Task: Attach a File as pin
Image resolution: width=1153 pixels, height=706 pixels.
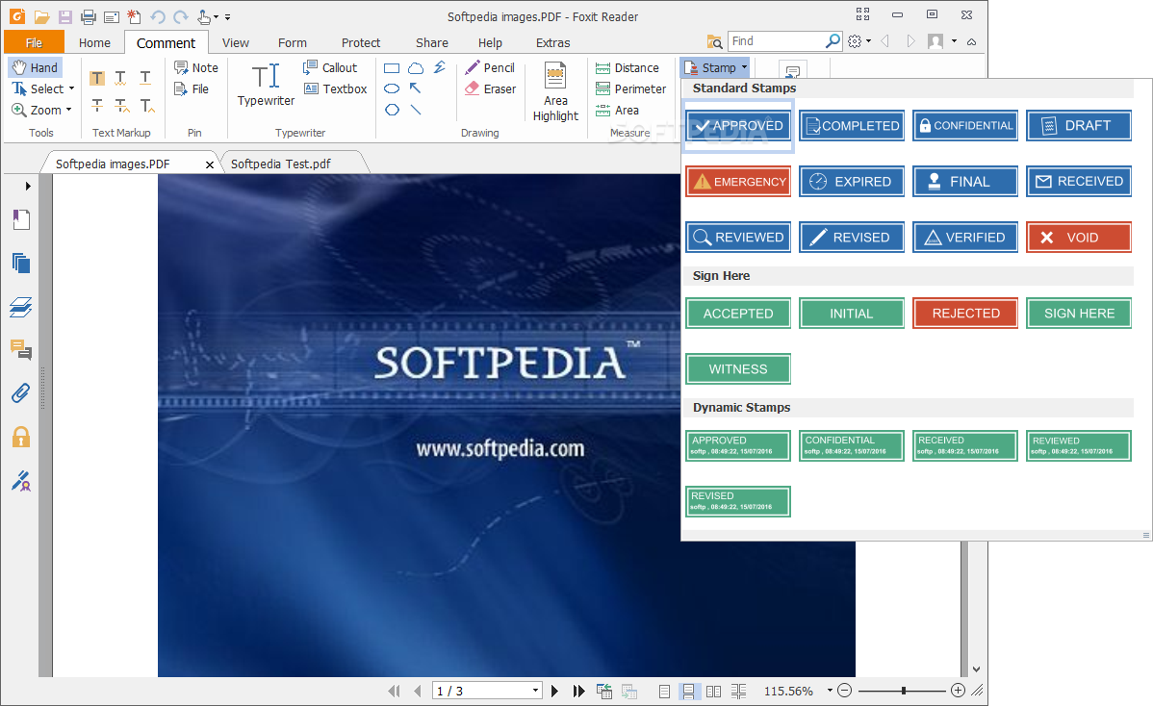Action: [x=192, y=88]
